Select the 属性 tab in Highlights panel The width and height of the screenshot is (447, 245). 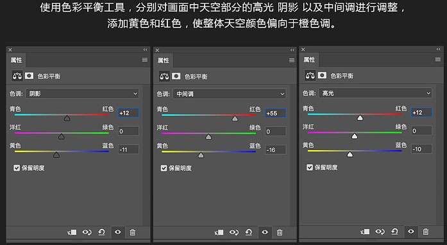coord(309,60)
